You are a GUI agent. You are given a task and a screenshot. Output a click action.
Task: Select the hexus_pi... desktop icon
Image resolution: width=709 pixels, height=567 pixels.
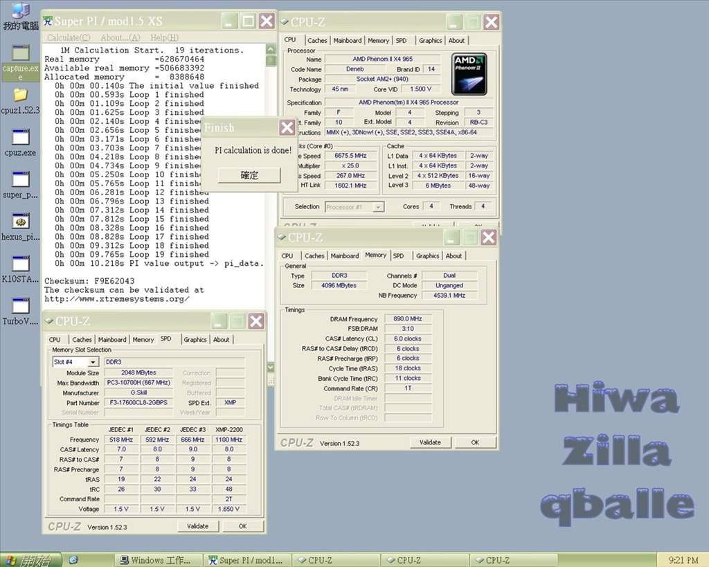(20, 227)
